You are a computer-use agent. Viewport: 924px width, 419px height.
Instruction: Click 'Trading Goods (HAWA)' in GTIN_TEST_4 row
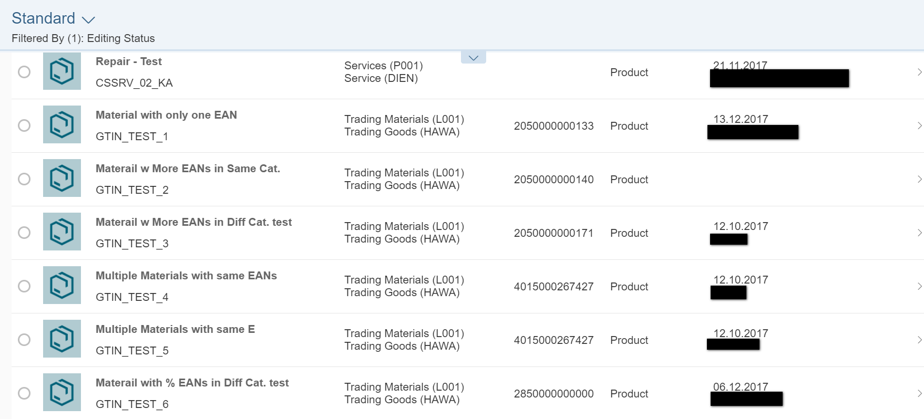[402, 292]
